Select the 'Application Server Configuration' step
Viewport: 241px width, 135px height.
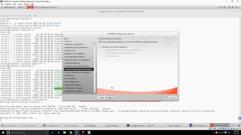pos(77,60)
